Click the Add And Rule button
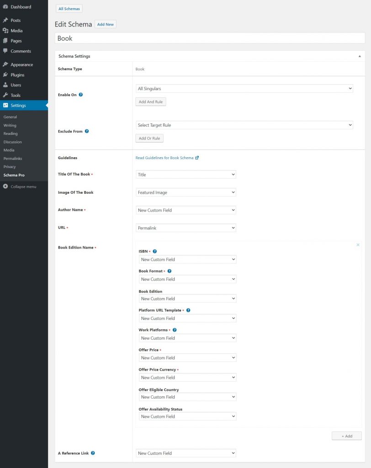The image size is (371, 468). [151, 102]
